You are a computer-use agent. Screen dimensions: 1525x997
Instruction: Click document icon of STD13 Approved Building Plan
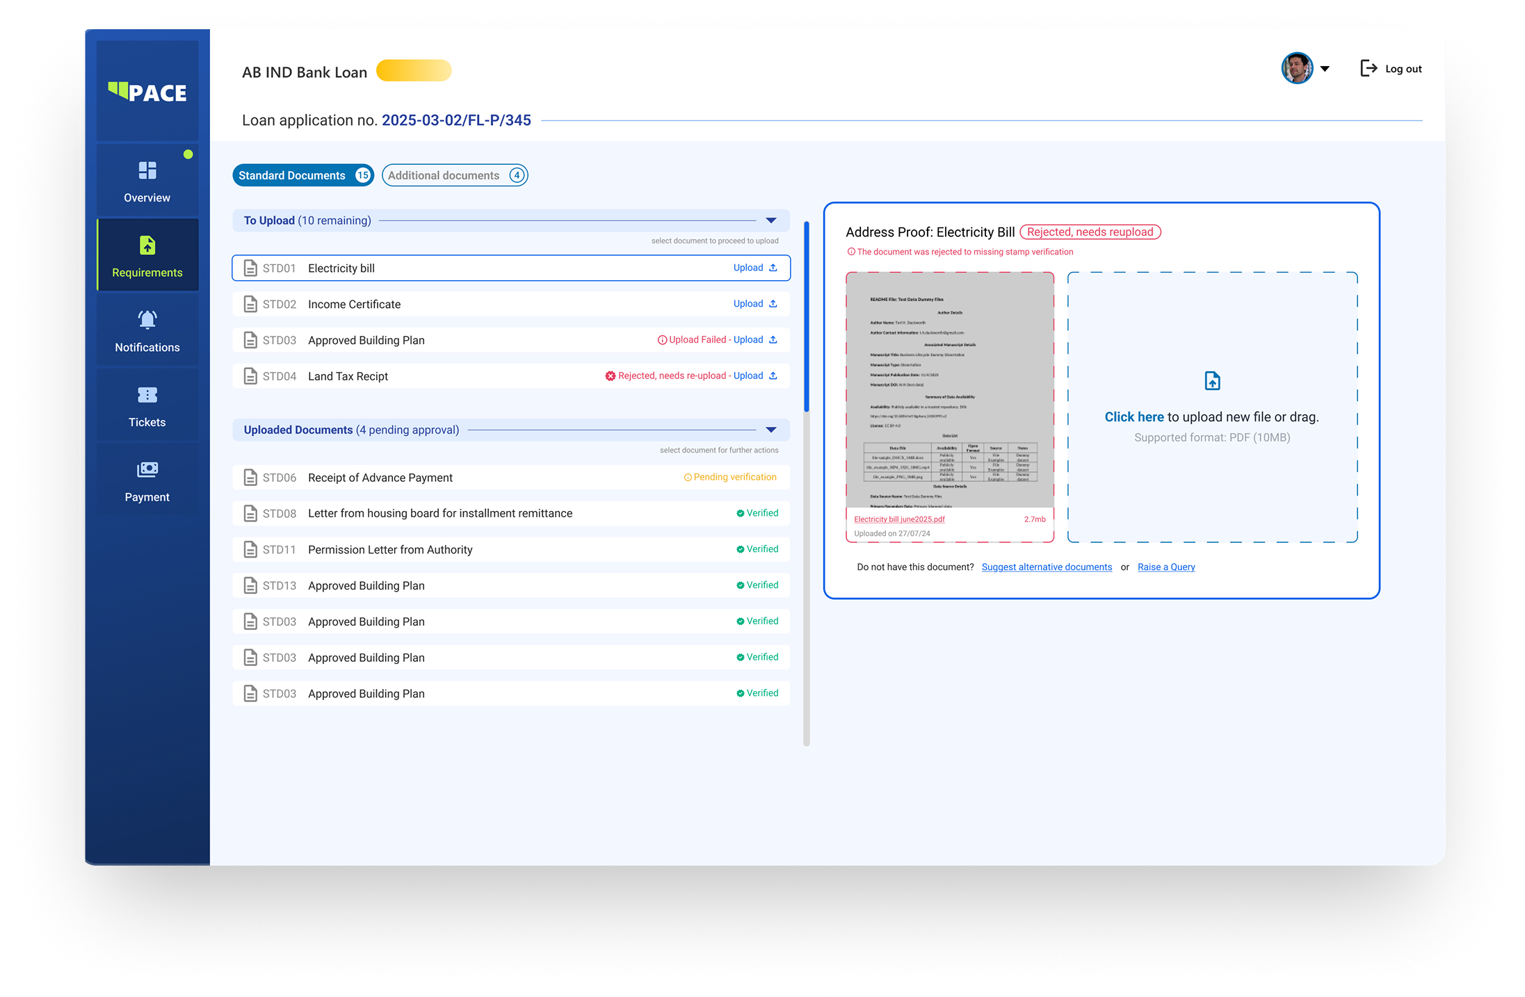[x=250, y=586]
